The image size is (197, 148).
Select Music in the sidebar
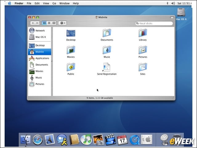(40, 77)
